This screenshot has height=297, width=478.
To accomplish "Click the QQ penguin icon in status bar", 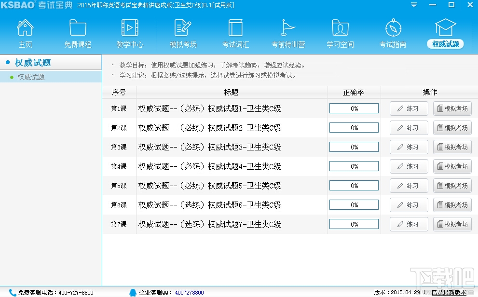I will pyautogui.click(x=133, y=293).
